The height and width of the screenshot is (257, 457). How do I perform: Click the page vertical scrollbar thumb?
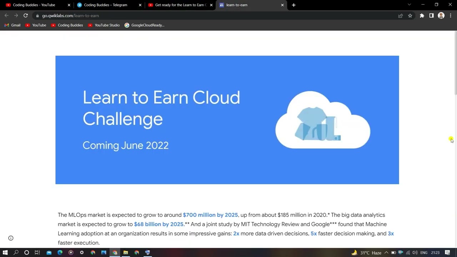(455, 63)
